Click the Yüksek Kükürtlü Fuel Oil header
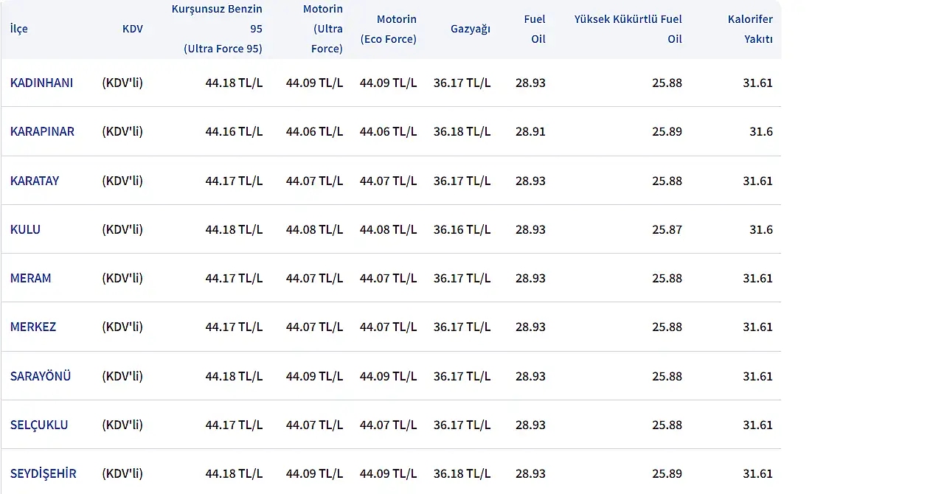Image resolution: width=944 pixels, height=494 pixels. click(x=628, y=29)
